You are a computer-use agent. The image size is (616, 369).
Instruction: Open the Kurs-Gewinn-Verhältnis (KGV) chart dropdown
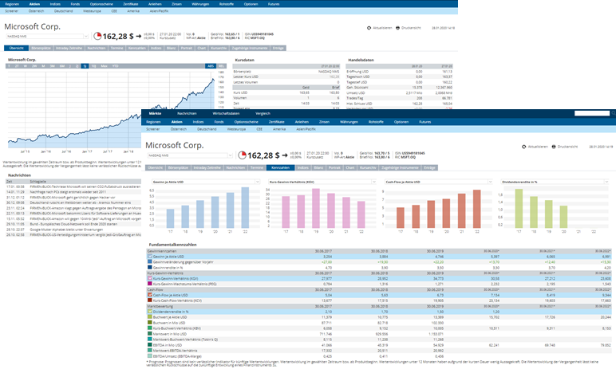pyautogui.click(x=322, y=182)
